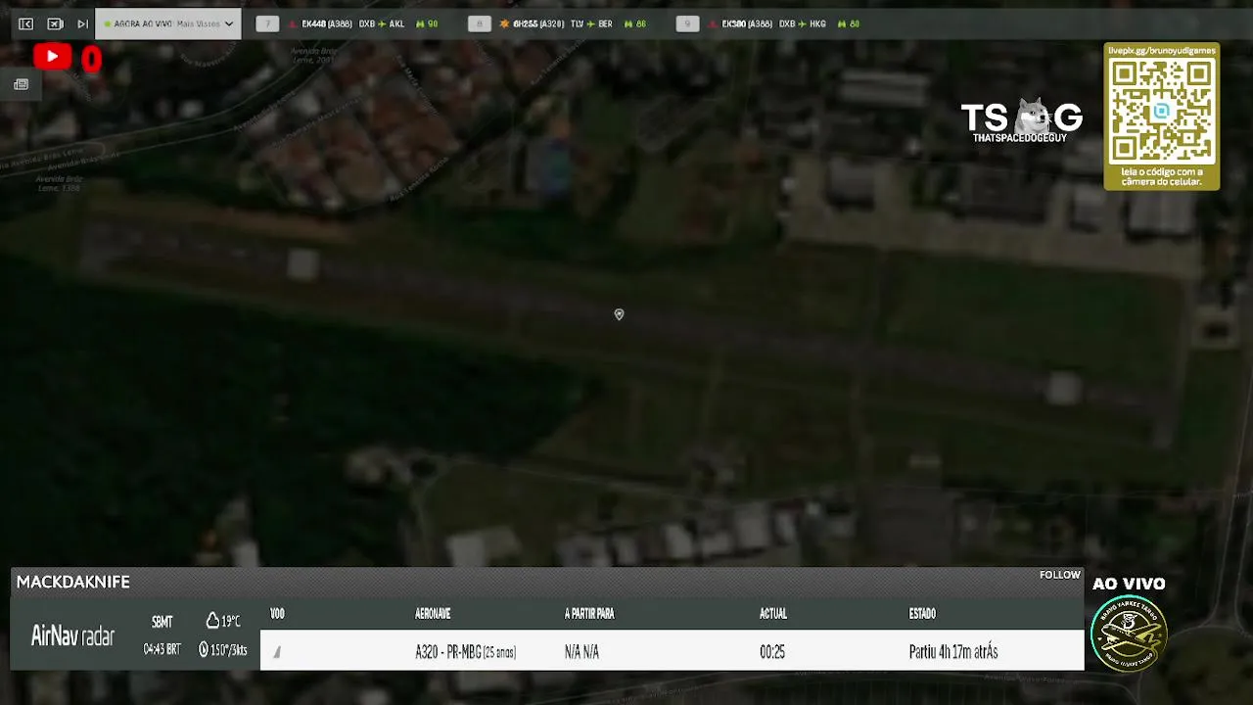Click the rank 7 badge
1253x705 pixels.
267,23
